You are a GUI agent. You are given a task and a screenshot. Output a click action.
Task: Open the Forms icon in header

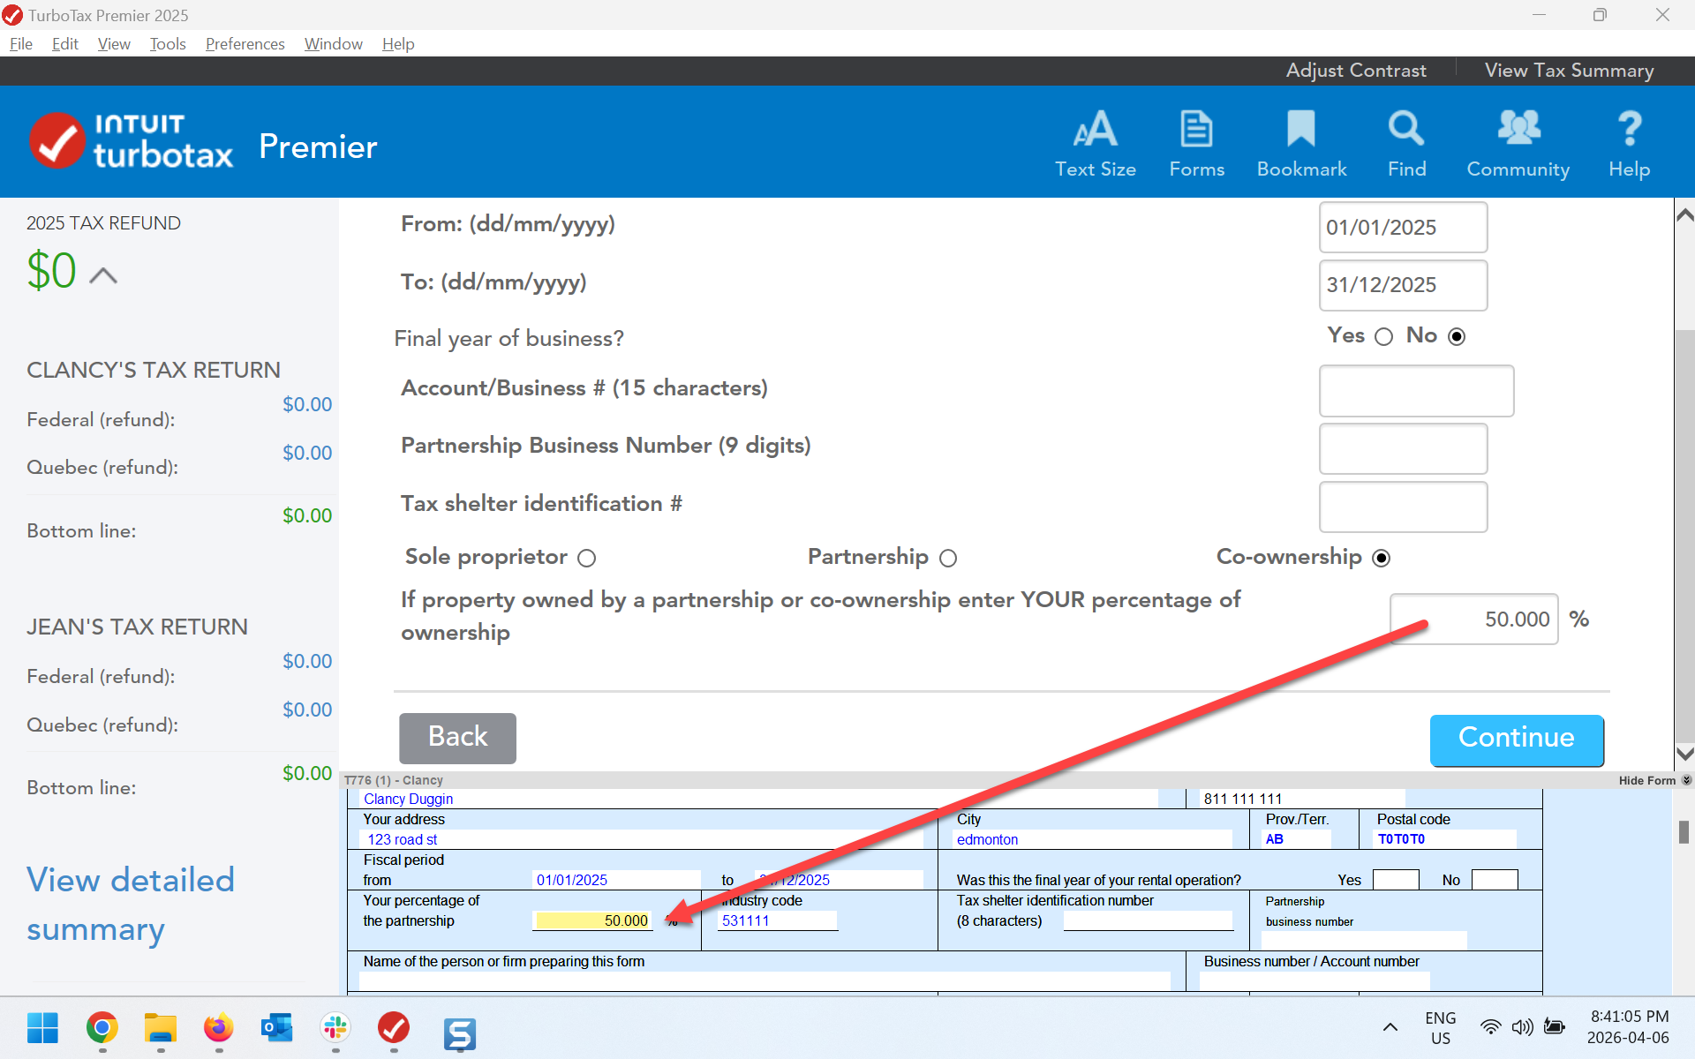(1196, 144)
